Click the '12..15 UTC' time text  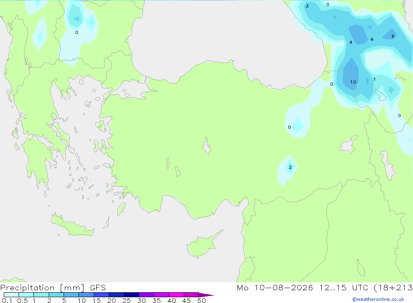coord(344,288)
